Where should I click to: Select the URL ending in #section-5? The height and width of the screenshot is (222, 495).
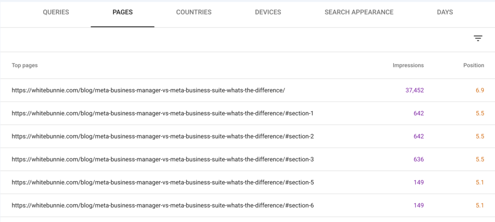pos(163,182)
